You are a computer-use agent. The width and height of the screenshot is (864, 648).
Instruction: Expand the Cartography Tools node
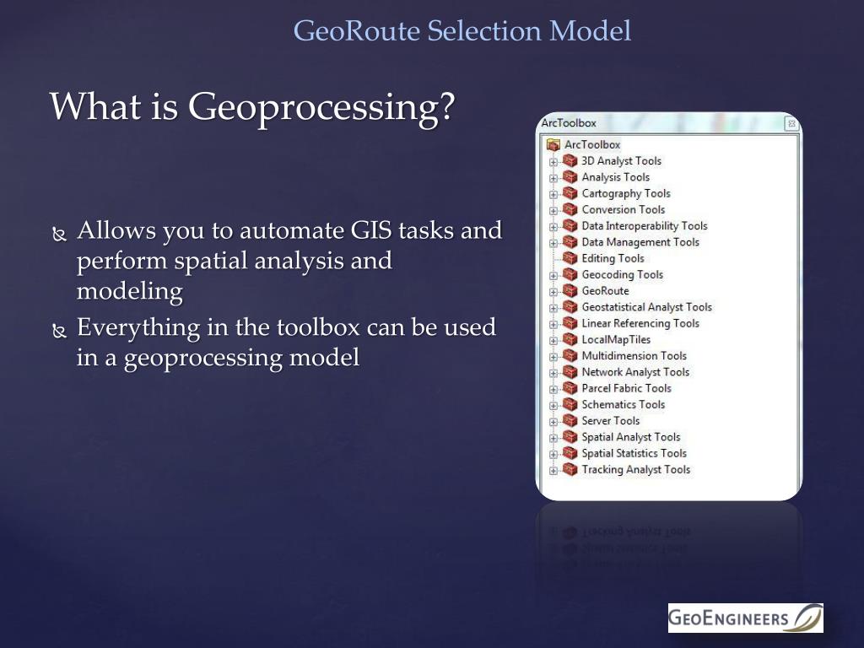(553, 195)
